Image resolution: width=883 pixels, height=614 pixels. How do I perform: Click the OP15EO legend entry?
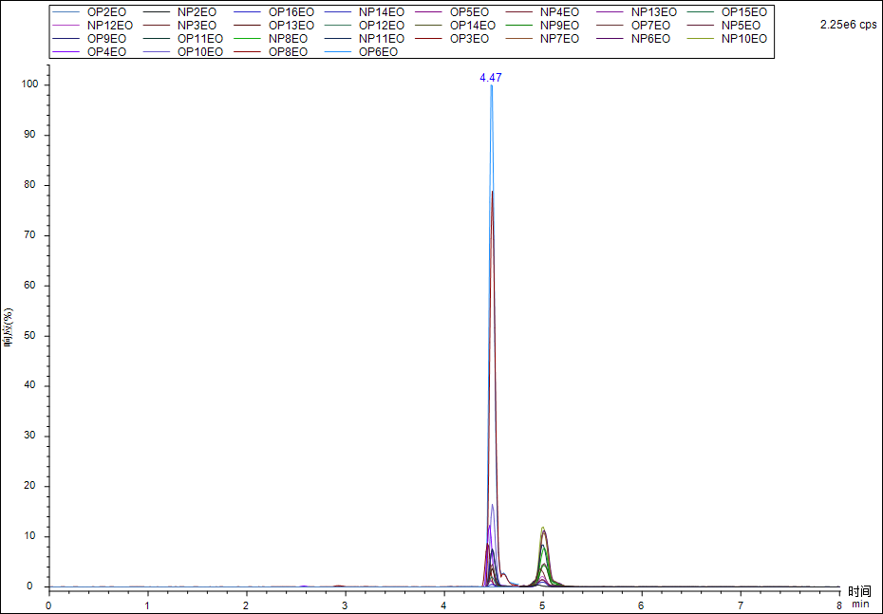[x=743, y=12]
